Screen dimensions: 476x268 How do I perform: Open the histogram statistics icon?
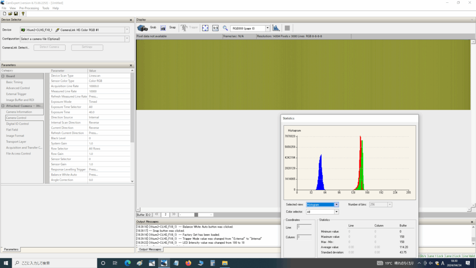tap(276, 28)
